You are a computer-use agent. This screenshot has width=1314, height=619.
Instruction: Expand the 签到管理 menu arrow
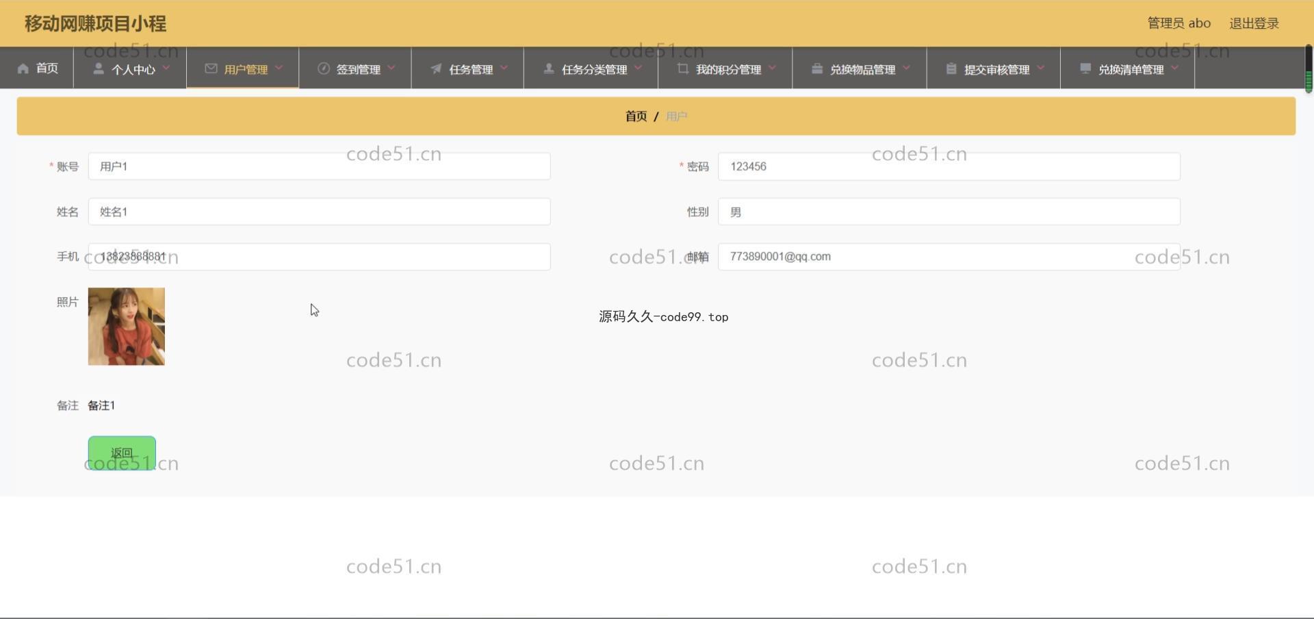tap(391, 68)
